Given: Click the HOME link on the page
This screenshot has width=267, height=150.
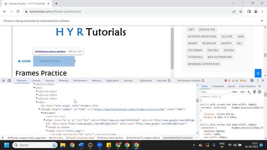Looking at the screenshot, I should coord(24,61).
